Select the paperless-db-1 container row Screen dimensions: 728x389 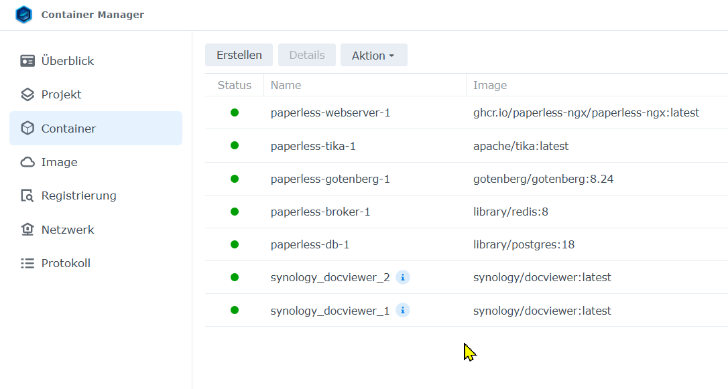point(310,244)
